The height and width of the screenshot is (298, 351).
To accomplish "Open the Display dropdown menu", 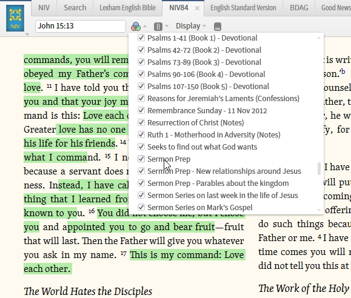I will [191, 26].
